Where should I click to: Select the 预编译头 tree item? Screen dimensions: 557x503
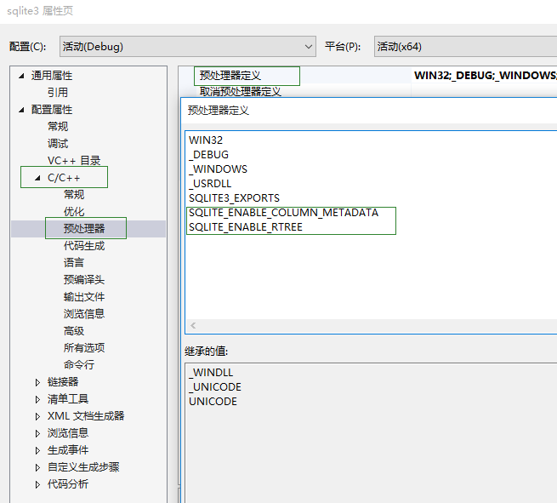click(84, 280)
